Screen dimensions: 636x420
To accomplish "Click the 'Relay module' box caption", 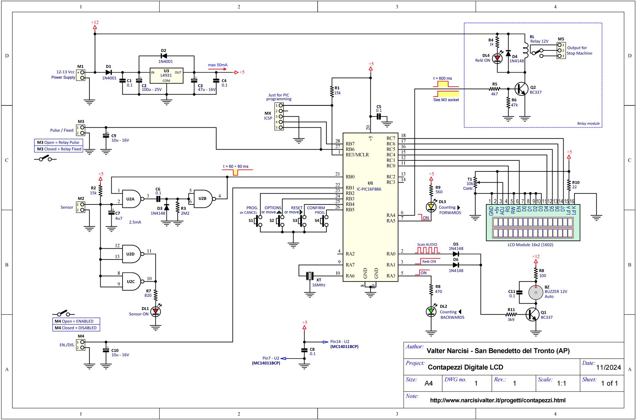I will tap(588, 123).
